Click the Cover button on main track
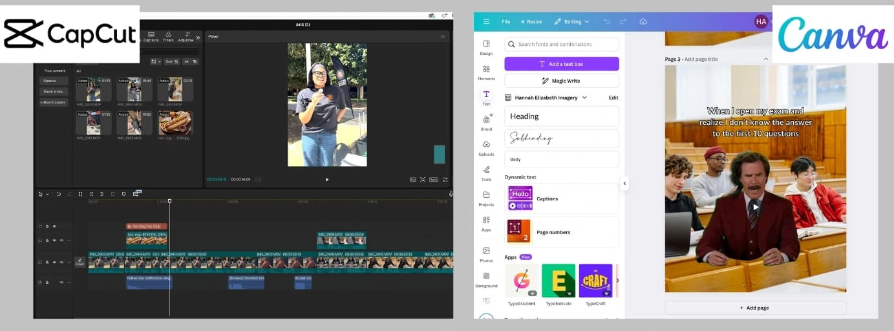This screenshot has width=894, height=331. (80, 262)
